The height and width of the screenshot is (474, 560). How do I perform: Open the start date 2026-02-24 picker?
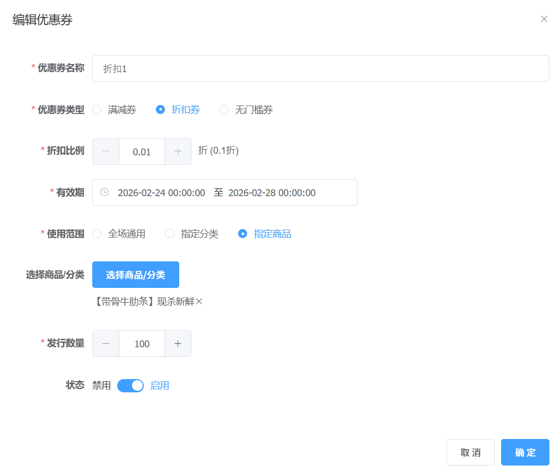coord(161,192)
